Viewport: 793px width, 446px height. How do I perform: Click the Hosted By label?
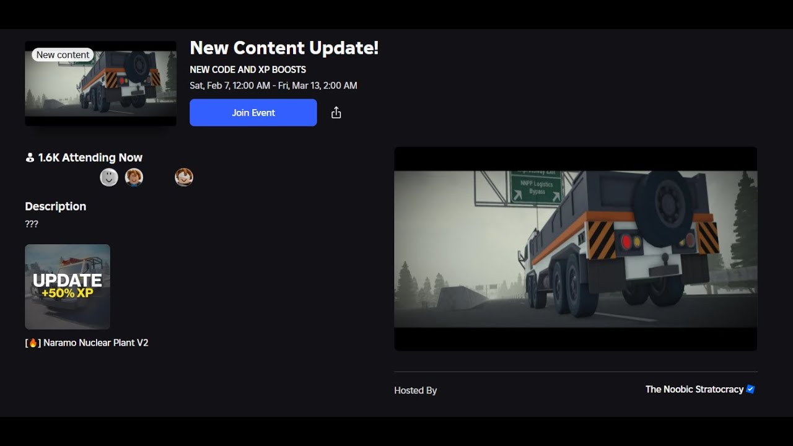point(416,390)
